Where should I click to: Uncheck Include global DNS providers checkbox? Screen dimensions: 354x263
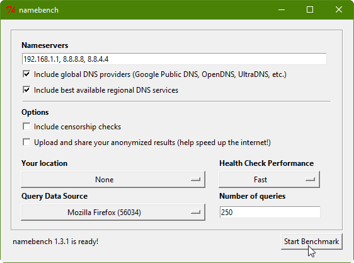click(x=26, y=74)
